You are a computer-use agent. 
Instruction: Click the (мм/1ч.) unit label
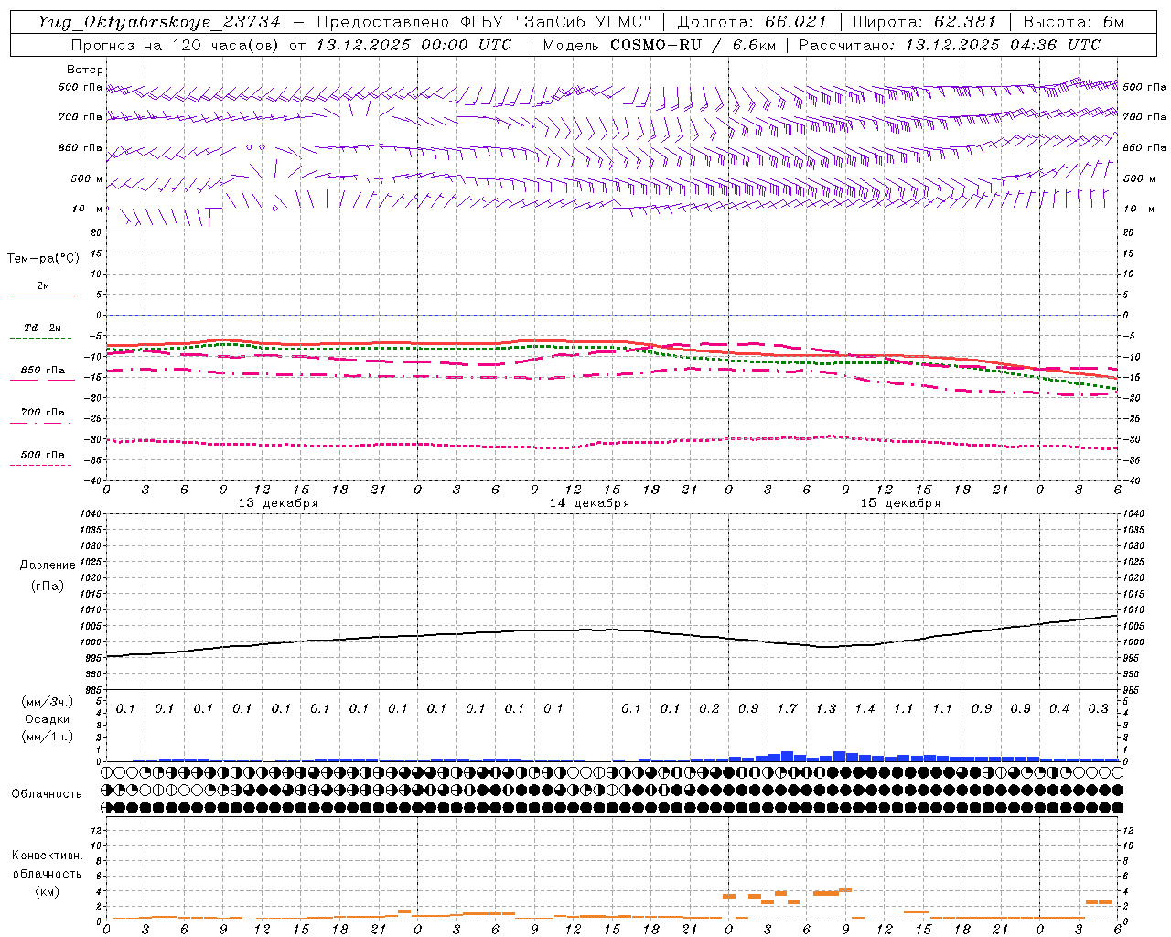(48, 737)
